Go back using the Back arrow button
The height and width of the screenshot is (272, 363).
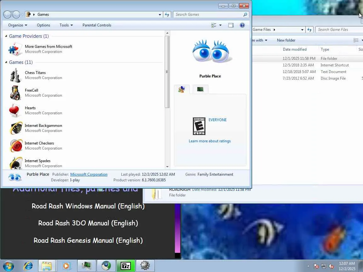click(x=8, y=14)
